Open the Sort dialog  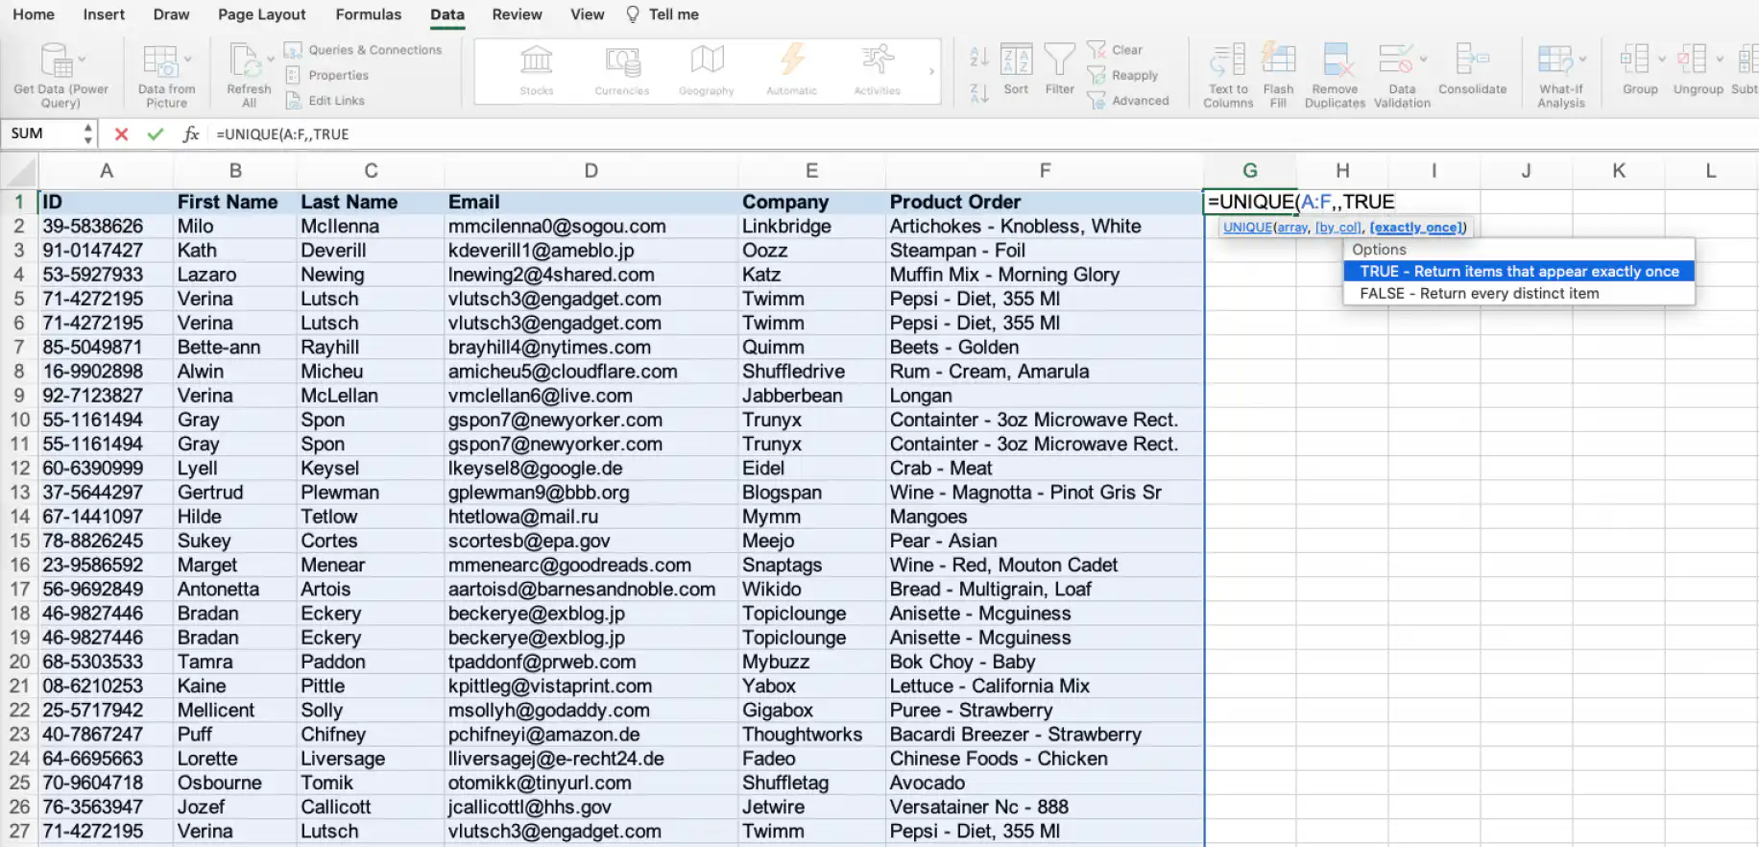click(1016, 69)
